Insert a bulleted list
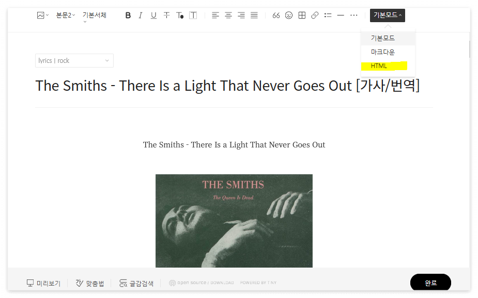This screenshot has width=478, height=298. 328,15
